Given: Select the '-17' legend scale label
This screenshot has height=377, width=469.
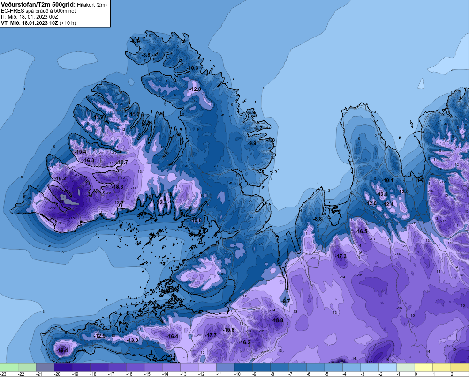Looking at the screenshot, I should [111, 374].
